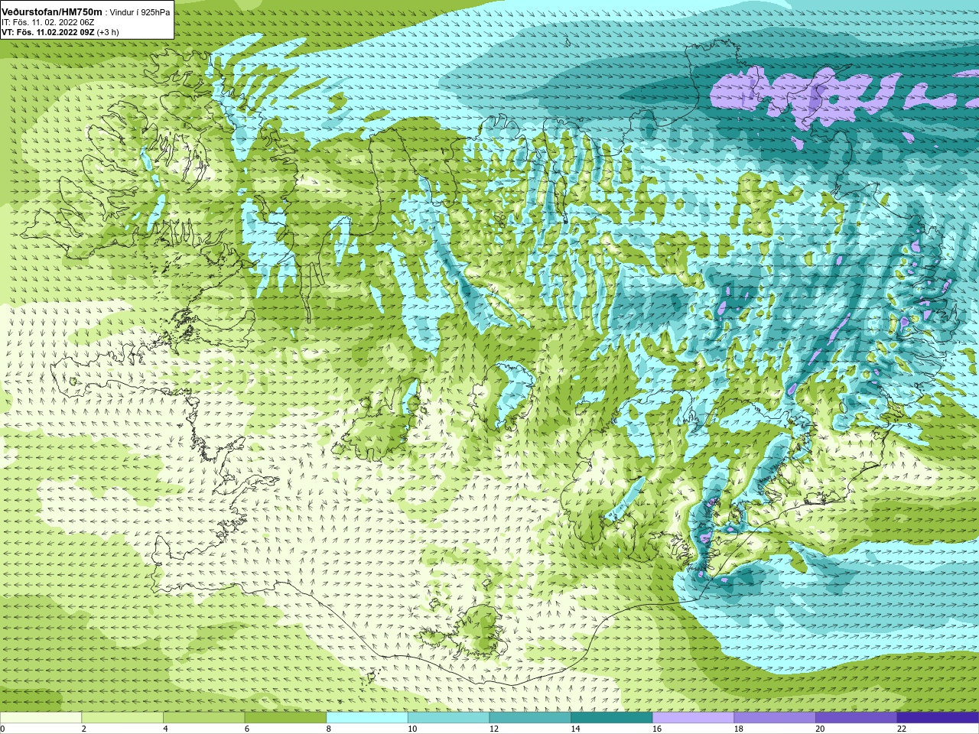
Task: Click the pale yellow 0–2 legend swatch
Action: click(41, 718)
